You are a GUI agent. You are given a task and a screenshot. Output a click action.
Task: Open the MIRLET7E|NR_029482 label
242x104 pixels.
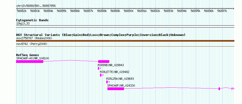[114, 72]
